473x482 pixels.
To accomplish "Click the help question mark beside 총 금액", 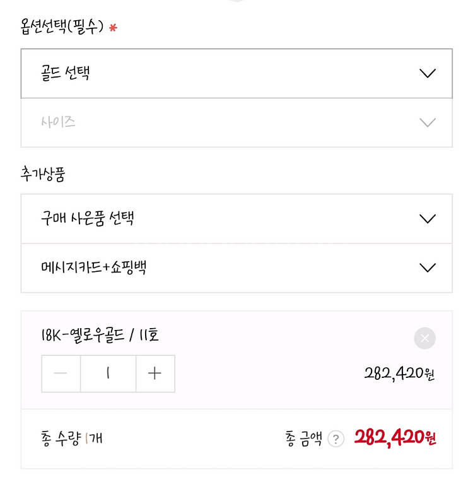I will coord(336,438).
